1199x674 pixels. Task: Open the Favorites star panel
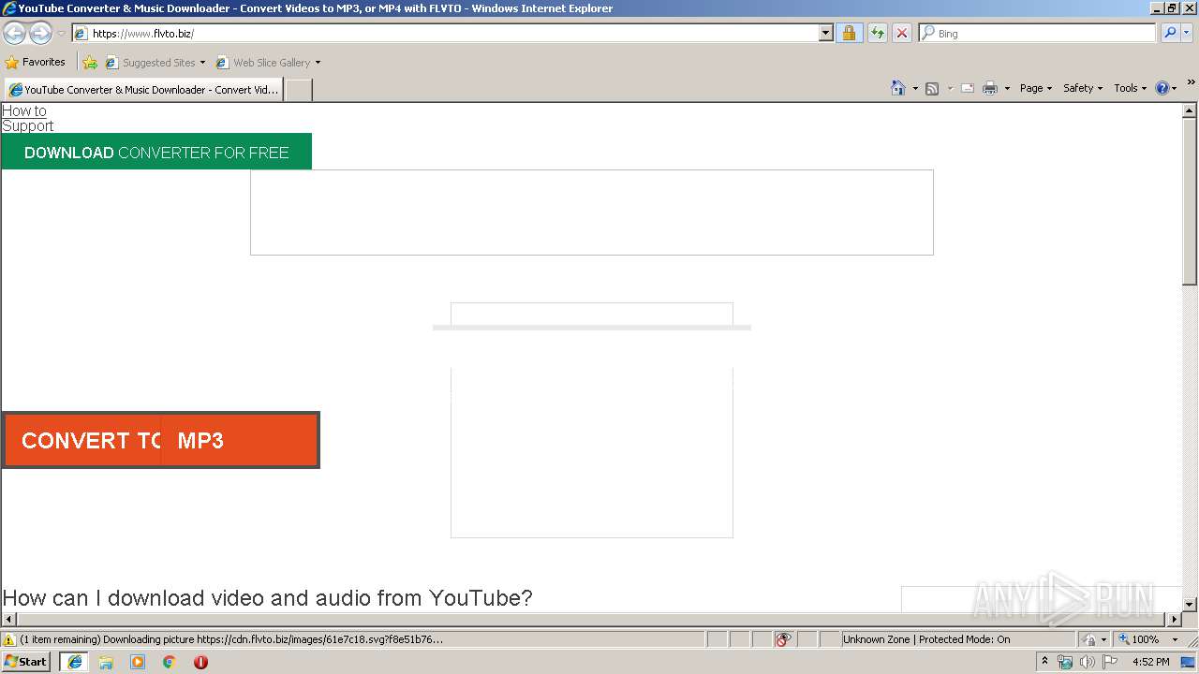click(36, 62)
